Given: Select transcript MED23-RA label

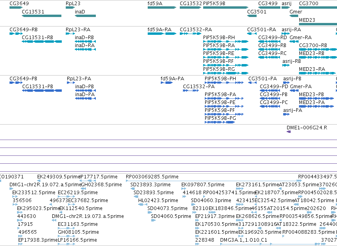Looking at the screenshot, I should 312,69.
